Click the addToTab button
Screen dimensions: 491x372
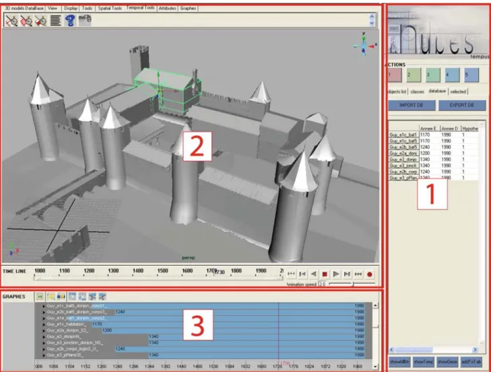pyautogui.click(x=471, y=362)
